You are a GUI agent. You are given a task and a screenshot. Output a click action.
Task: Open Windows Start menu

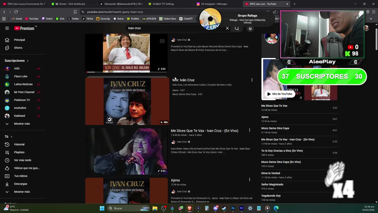(102, 208)
